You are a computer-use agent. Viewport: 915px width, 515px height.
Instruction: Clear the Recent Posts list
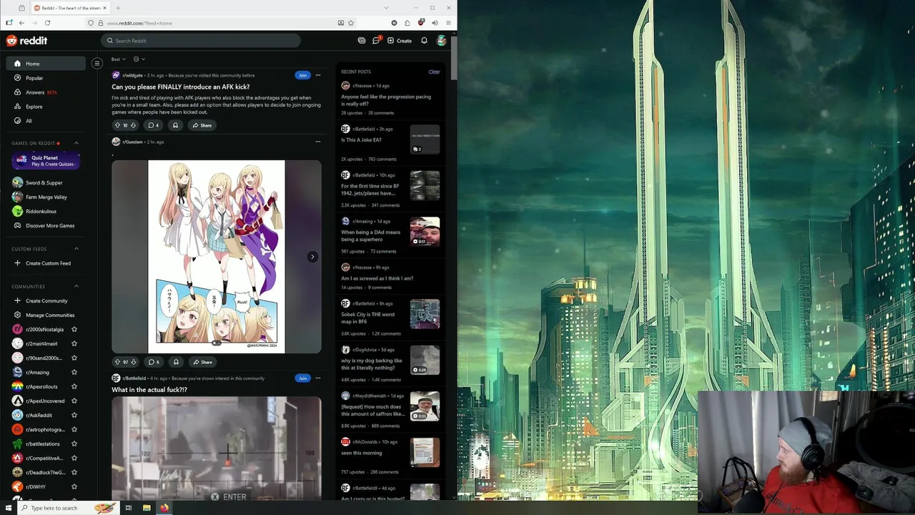click(434, 72)
